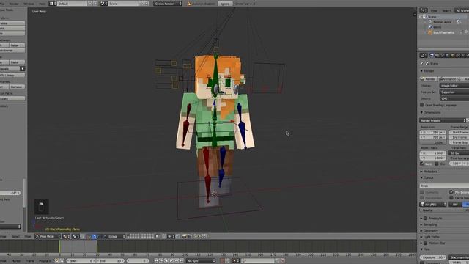Open the Frame Rate dropdown showing 30 fps
Image resolution: width=469 pixels, height=264 pixels.
point(459,153)
